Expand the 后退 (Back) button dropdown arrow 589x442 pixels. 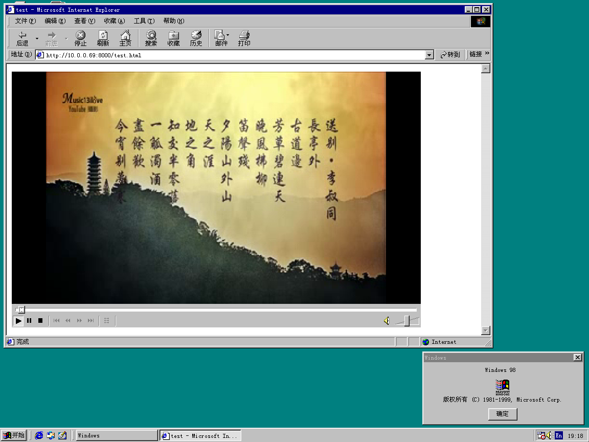tap(36, 38)
